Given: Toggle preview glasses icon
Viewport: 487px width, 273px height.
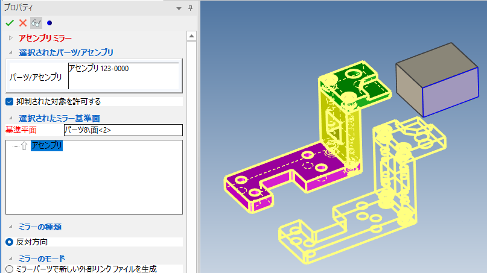Looking at the screenshot, I should (36, 23).
